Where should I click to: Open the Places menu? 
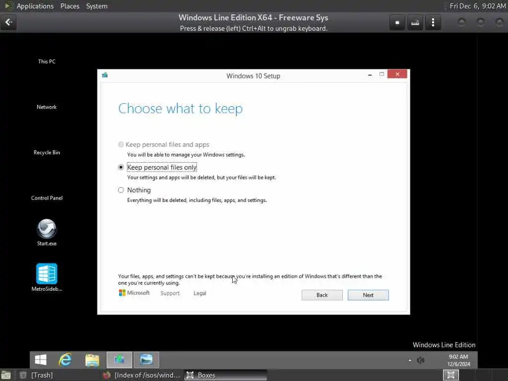tap(69, 6)
